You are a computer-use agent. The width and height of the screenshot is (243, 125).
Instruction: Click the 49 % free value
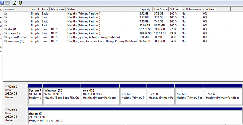(173, 33)
